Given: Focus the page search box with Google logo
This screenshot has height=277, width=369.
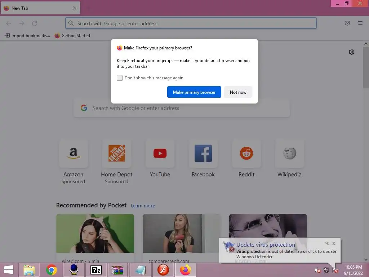Looking at the screenshot, I should pos(182,108).
